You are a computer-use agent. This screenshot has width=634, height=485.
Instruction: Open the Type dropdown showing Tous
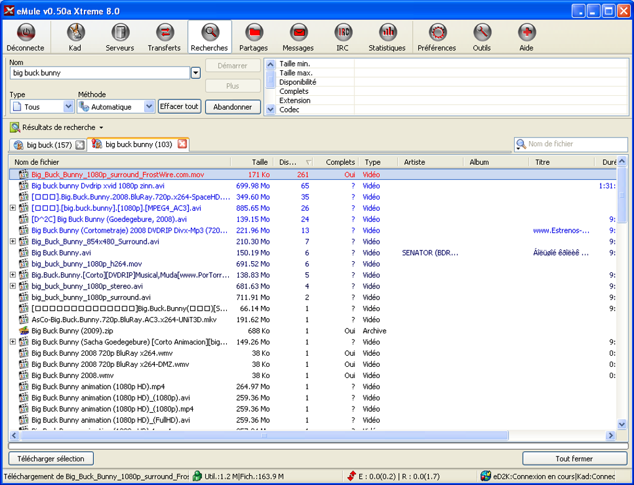[x=68, y=107]
